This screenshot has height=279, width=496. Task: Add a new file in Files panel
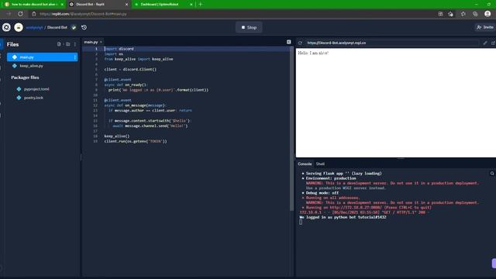59,44
